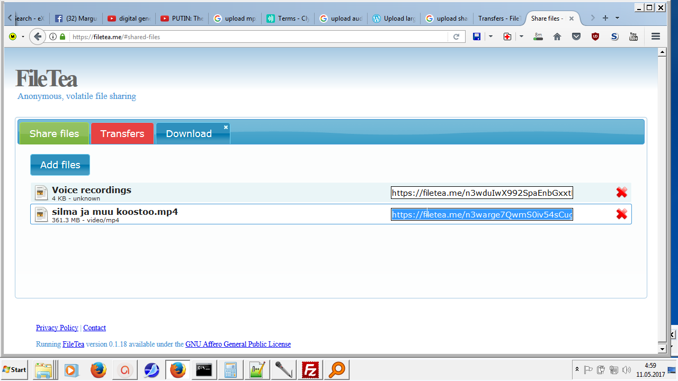Click the browser address bar
The image size is (678, 381).
point(260,37)
